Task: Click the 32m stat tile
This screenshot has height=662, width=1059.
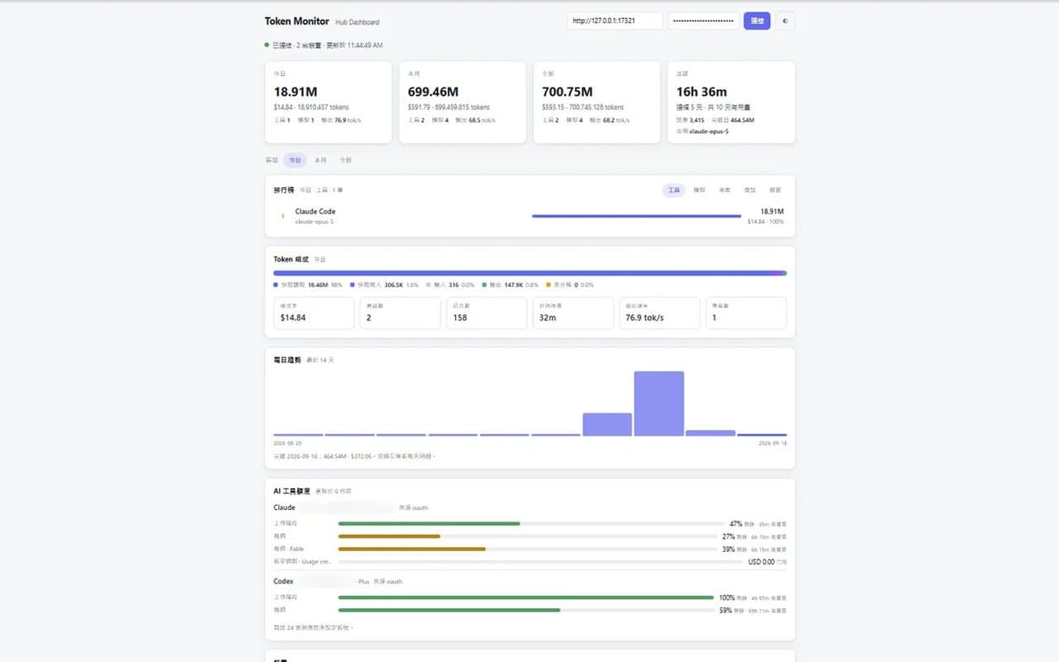Action: [x=573, y=313]
